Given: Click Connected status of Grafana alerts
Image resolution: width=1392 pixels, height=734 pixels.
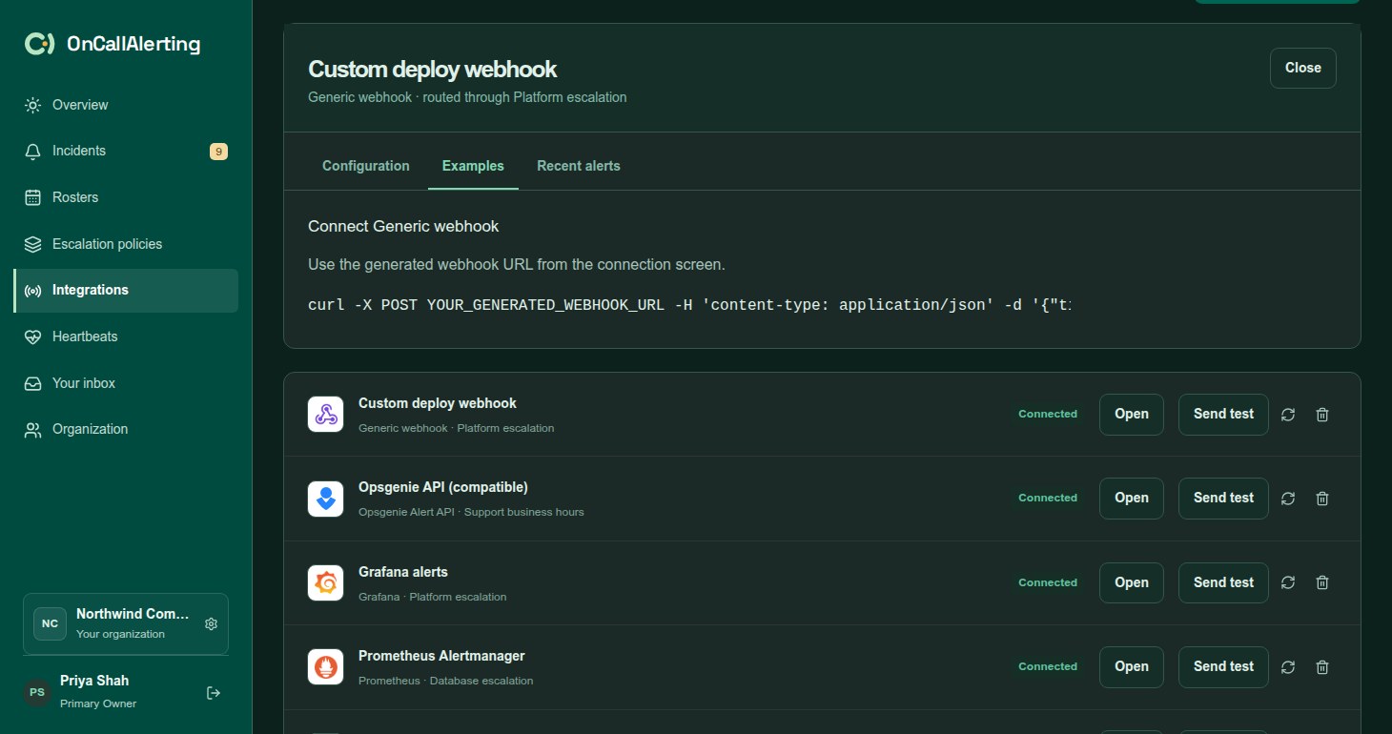Looking at the screenshot, I should click(1048, 582).
